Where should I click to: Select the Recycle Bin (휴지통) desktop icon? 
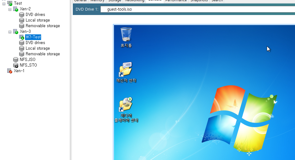tap(126, 37)
